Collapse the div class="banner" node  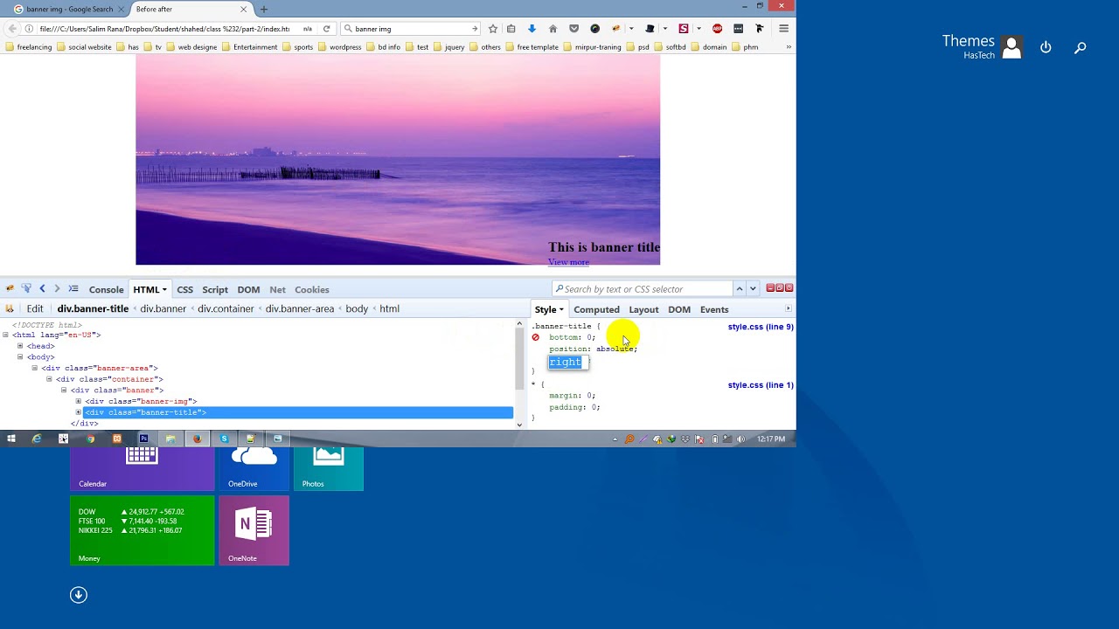64,390
